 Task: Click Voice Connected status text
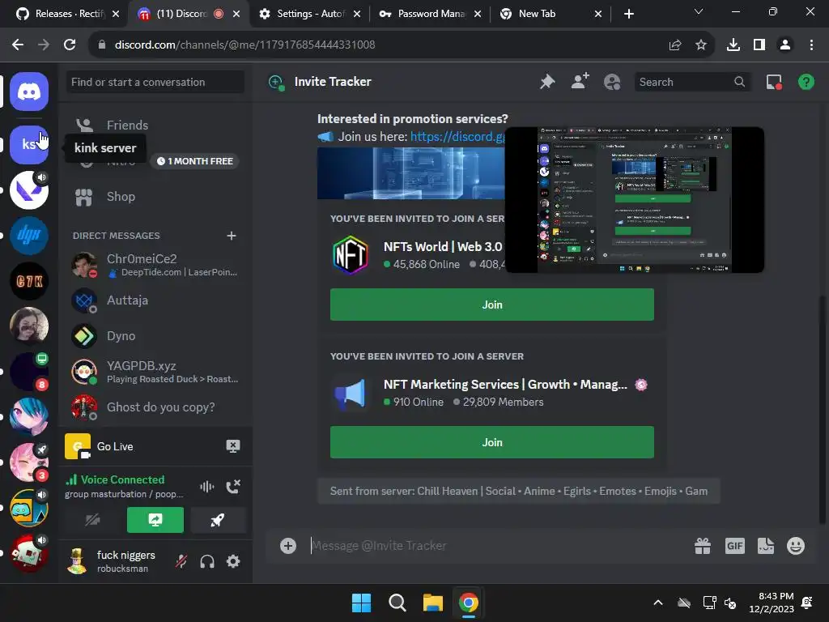click(123, 479)
